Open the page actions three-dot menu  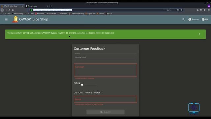[x=175, y=10]
